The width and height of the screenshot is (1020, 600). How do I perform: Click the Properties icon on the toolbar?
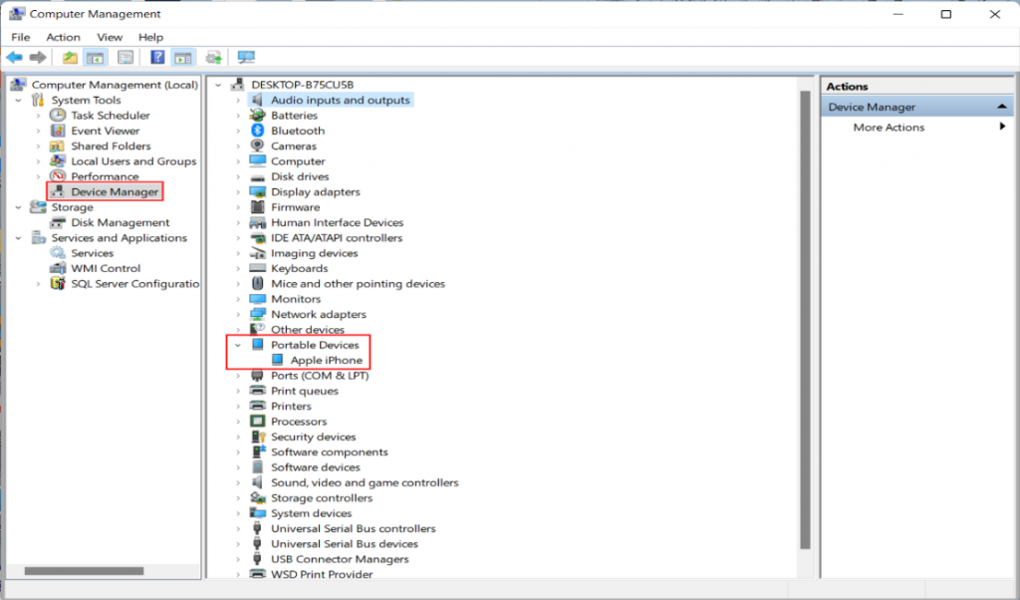click(x=126, y=57)
